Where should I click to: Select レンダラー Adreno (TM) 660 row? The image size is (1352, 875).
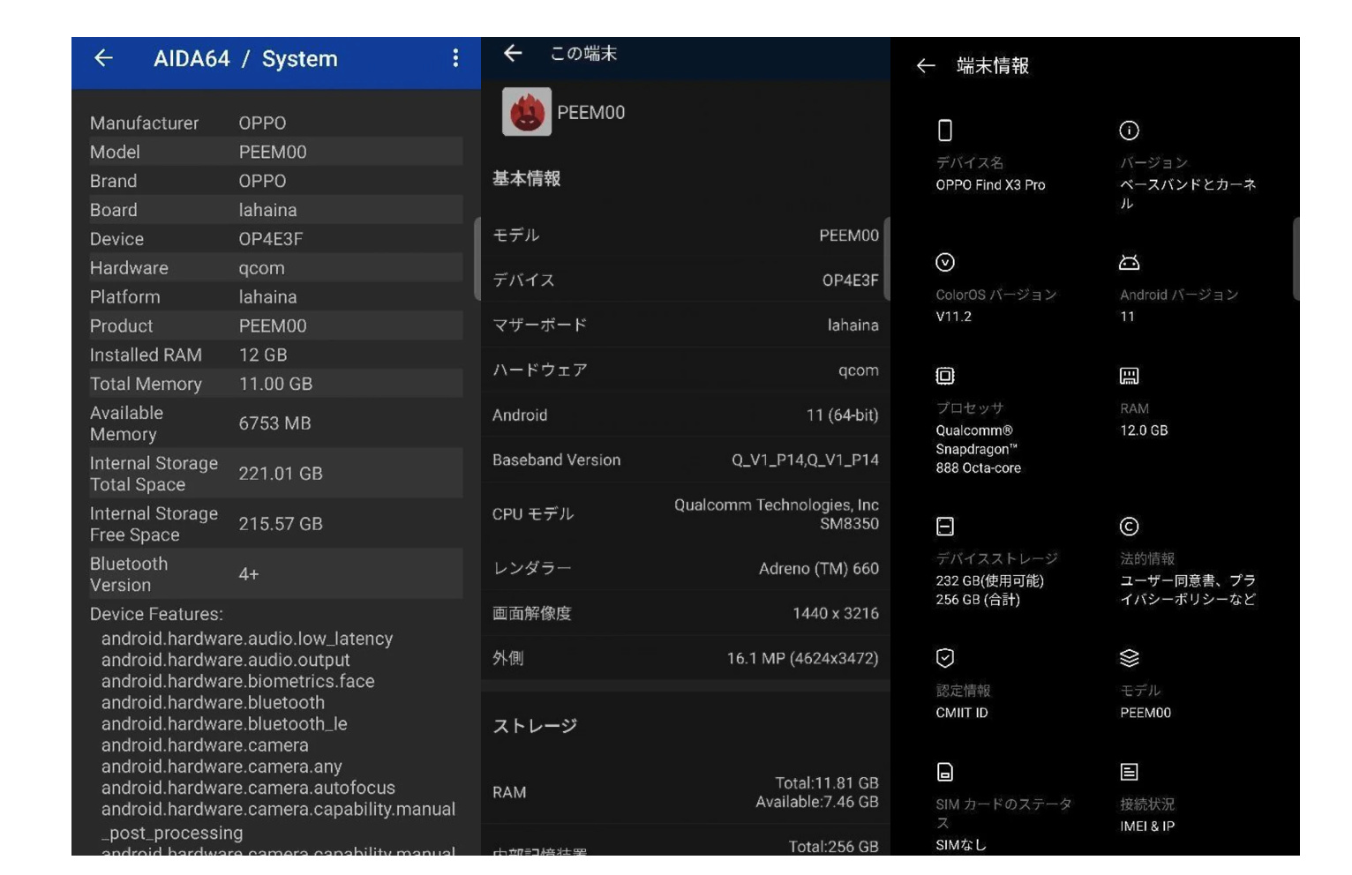[685, 569]
